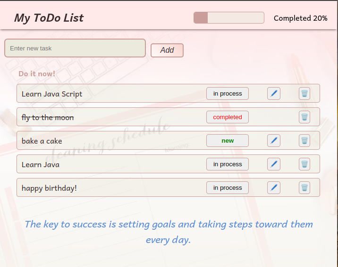The image size is (338, 267).
Task: Remove bake a cake with trash icon
Action: [304, 141]
